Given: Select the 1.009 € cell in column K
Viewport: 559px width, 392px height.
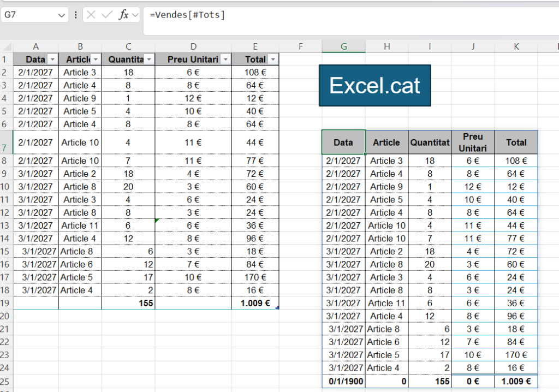Looking at the screenshot, I should pyautogui.click(x=516, y=381).
